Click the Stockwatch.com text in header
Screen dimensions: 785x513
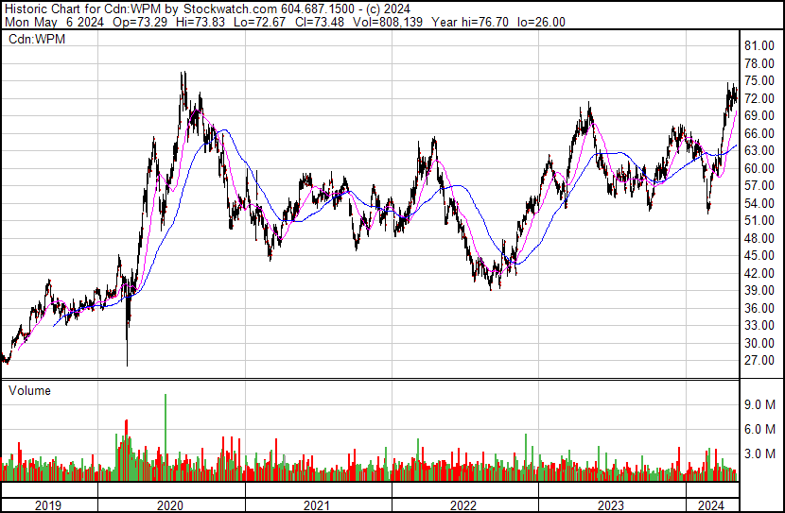pos(230,9)
